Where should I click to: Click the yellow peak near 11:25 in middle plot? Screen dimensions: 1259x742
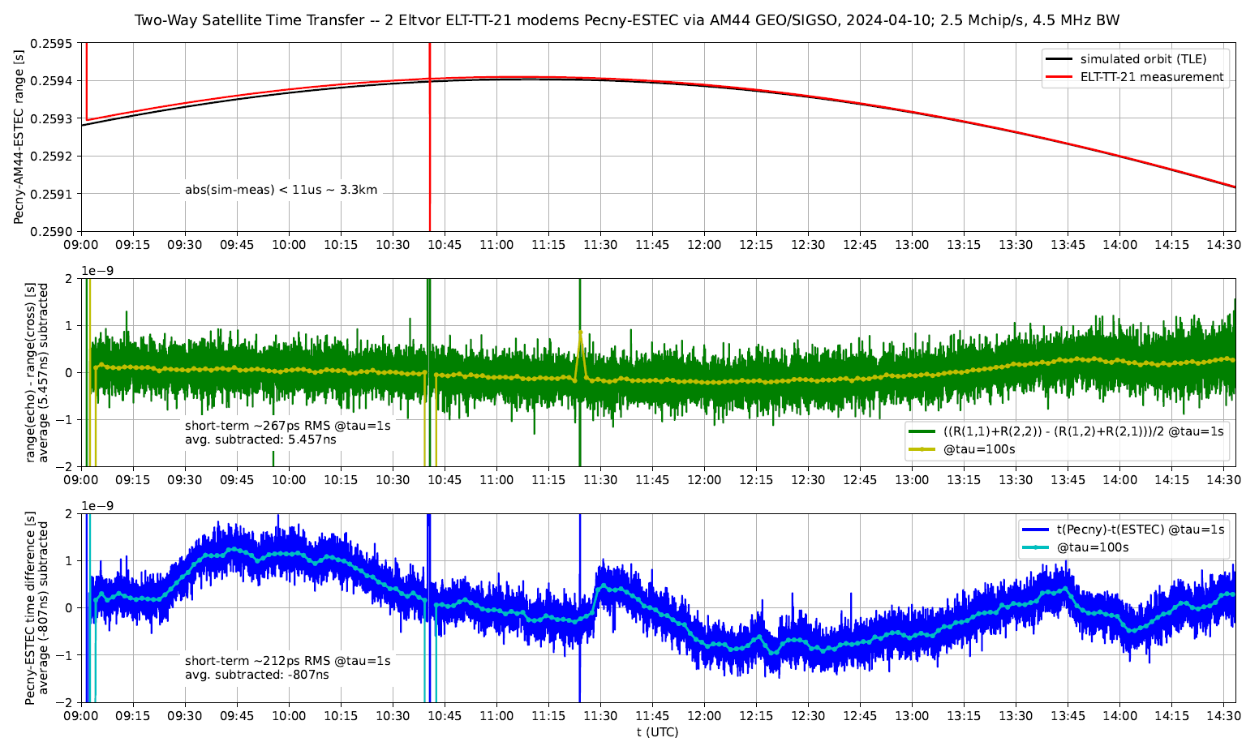580,332
